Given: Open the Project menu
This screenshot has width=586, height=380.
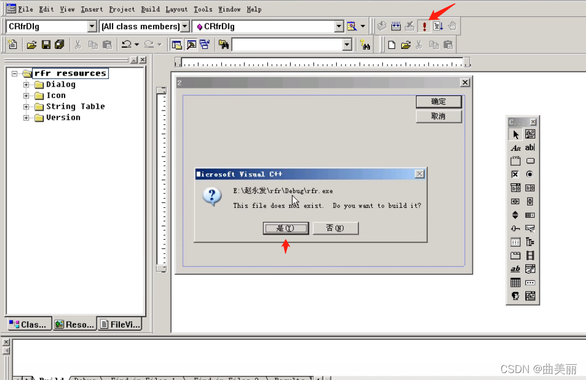Looking at the screenshot, I should pos(122,9).
